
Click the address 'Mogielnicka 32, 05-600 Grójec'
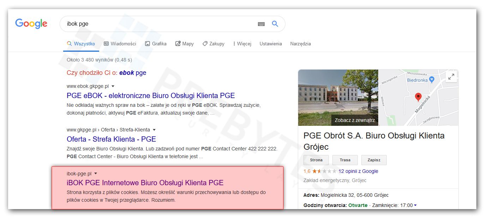[355, 195]
